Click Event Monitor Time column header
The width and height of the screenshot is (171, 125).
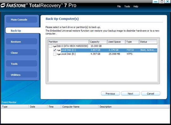click(x=54, y=107)
